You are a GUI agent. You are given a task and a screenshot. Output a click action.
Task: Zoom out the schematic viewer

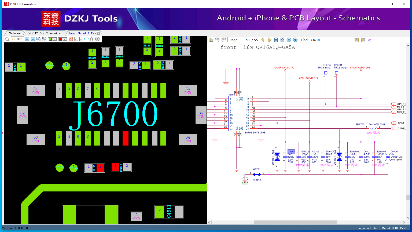tap(289, 40)
